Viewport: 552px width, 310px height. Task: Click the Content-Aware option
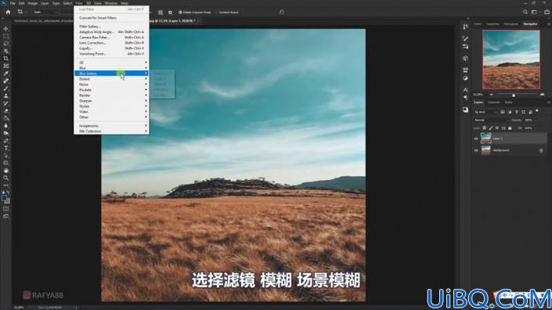(229, 13)
